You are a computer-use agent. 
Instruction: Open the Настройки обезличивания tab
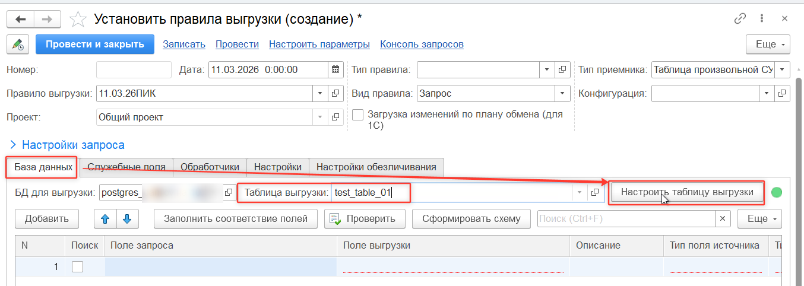pyautogui.click(x=376, y=167)
